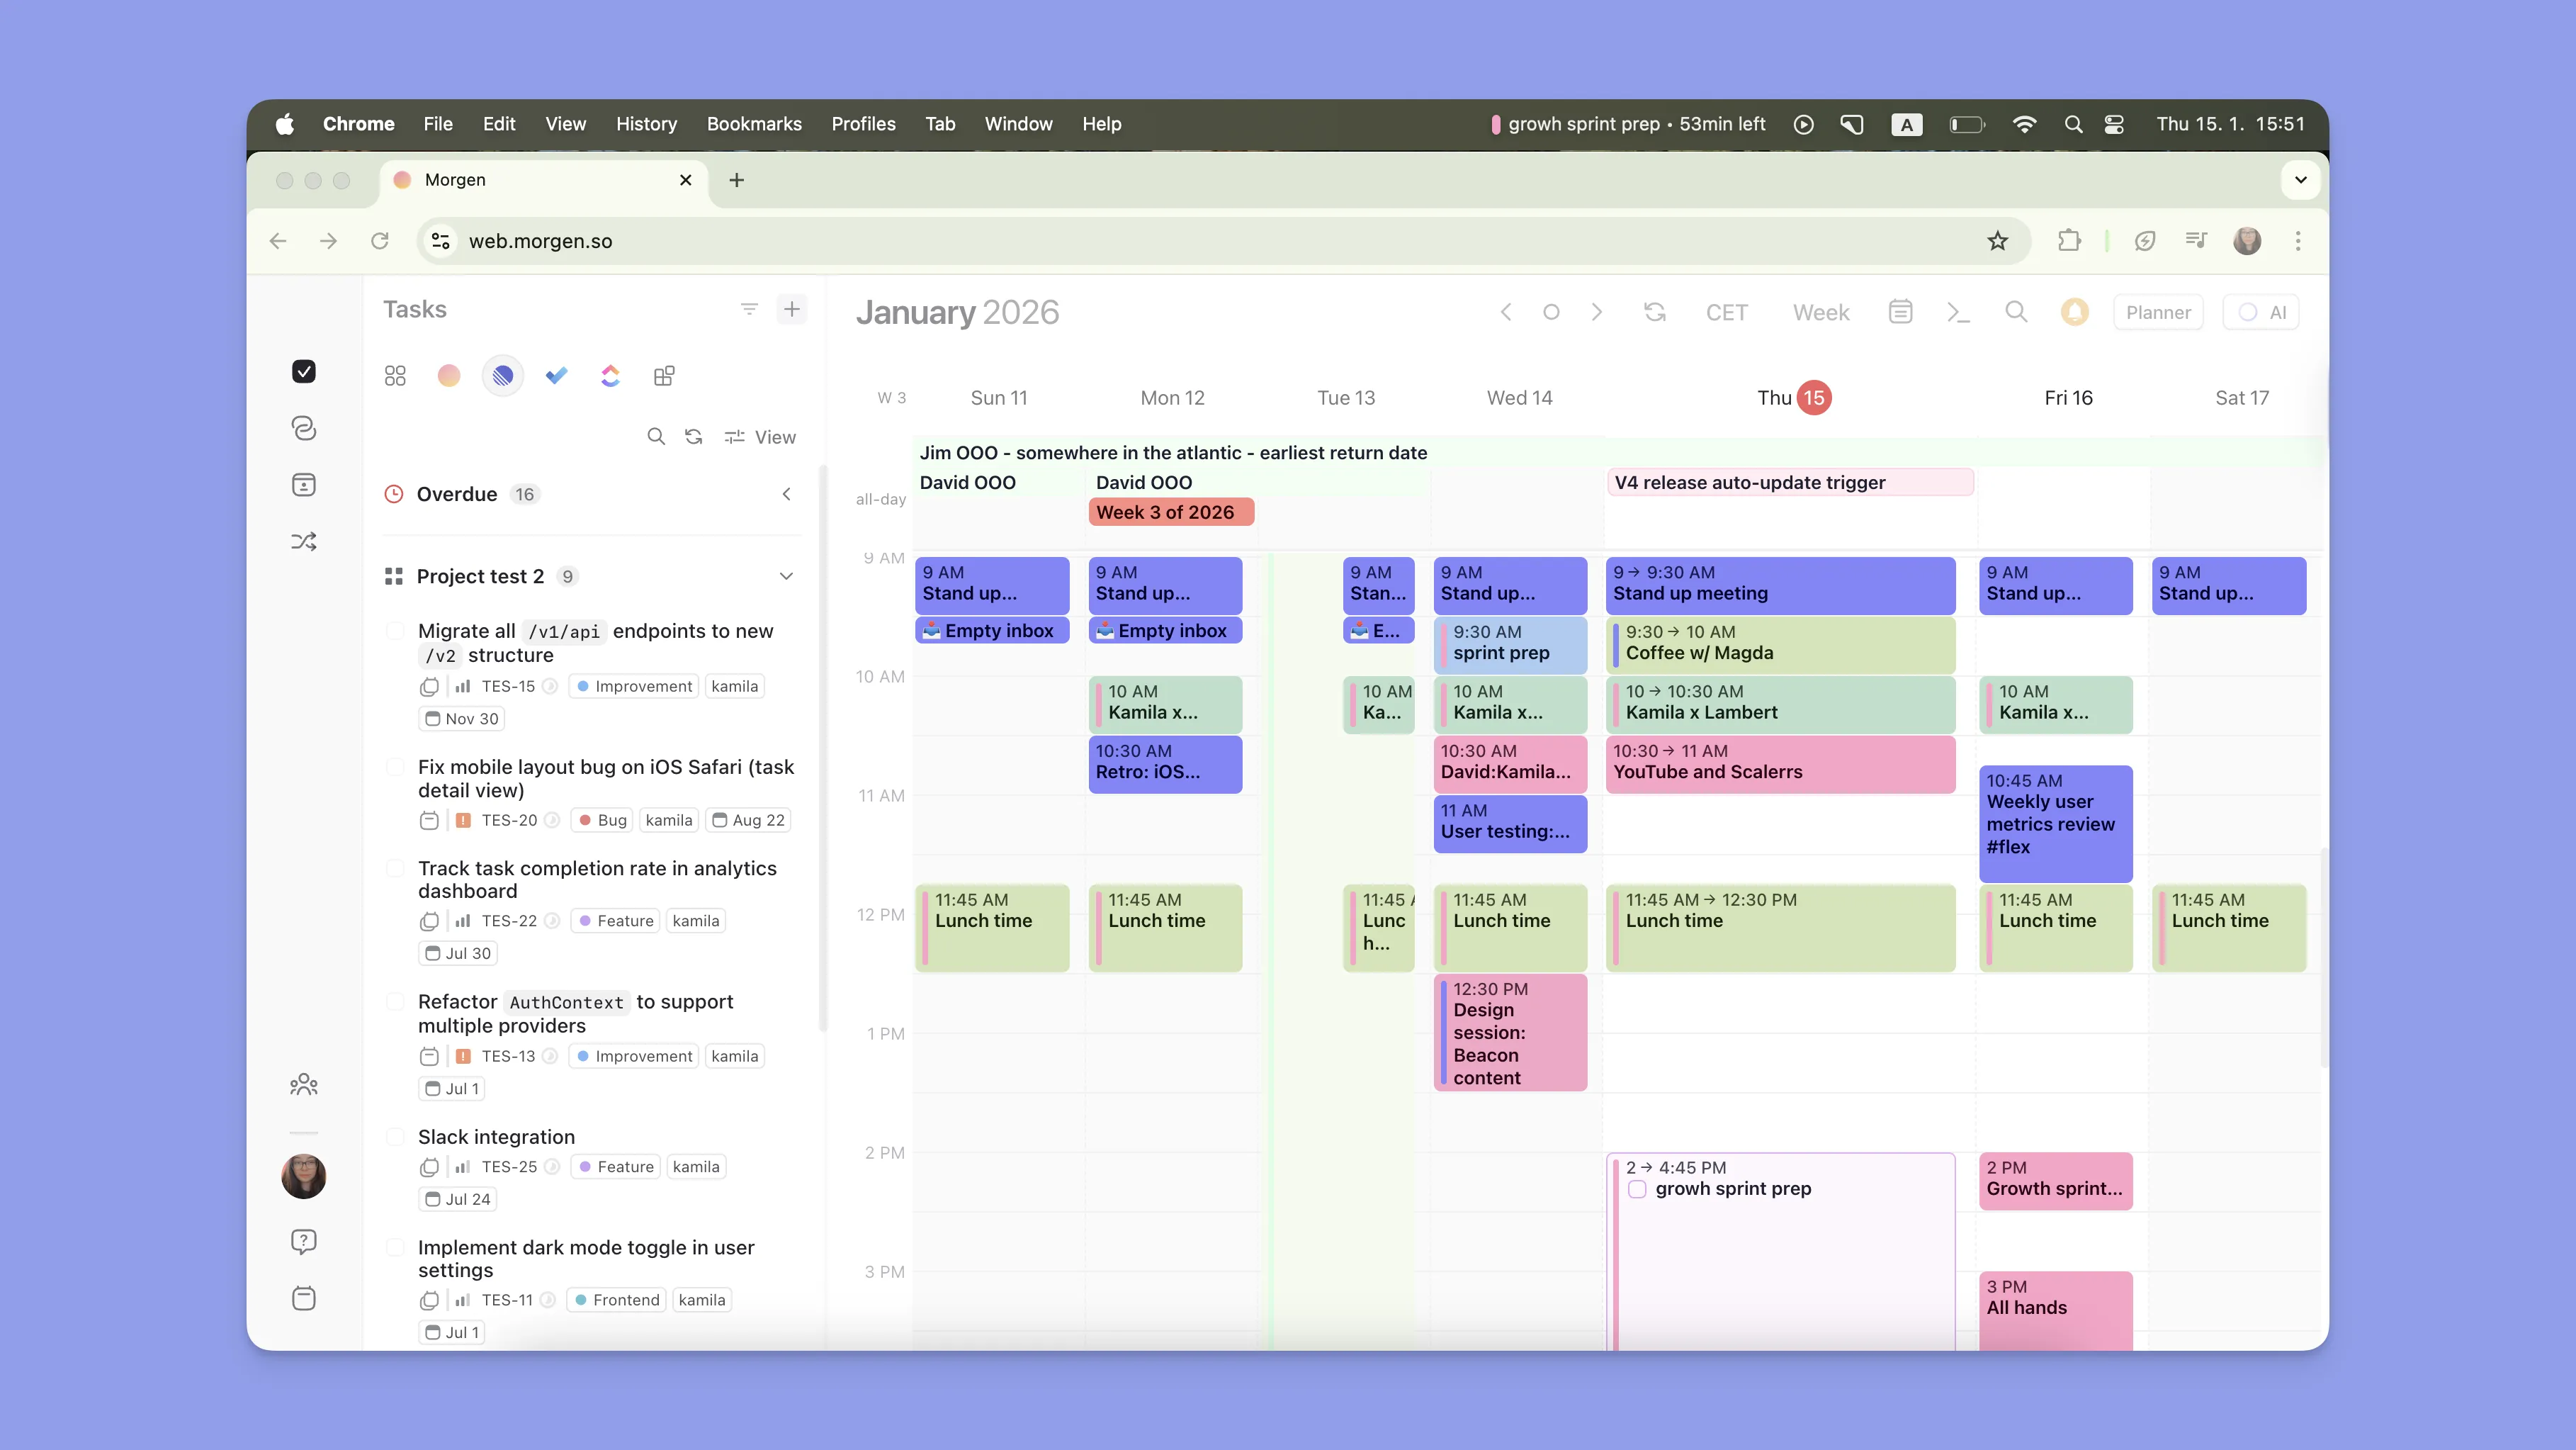Check off Slack integration task

tap(396, 1137)
